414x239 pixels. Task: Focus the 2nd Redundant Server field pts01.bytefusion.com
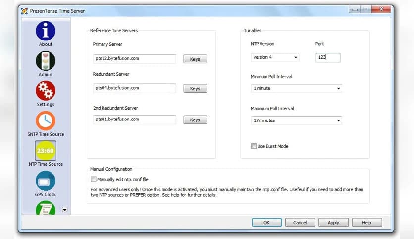134,119
